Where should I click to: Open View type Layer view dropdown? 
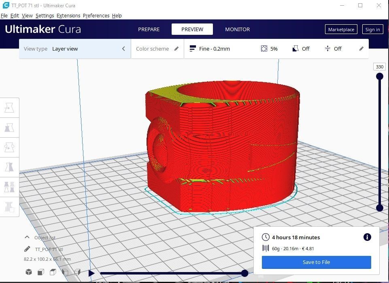75,49
